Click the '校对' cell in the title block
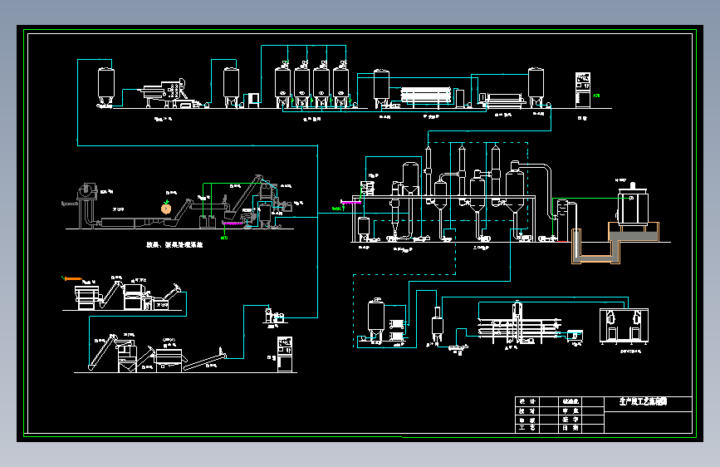Image resolution: width=720 pixels, height=467 pixels. coord(527,410)
